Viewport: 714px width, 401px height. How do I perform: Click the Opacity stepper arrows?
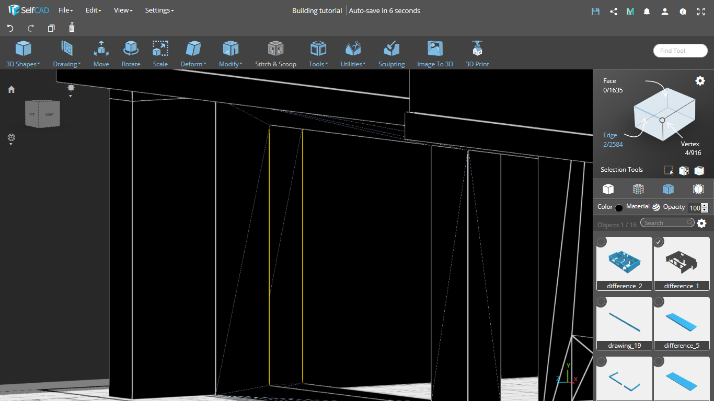click(x=705, y=208)
